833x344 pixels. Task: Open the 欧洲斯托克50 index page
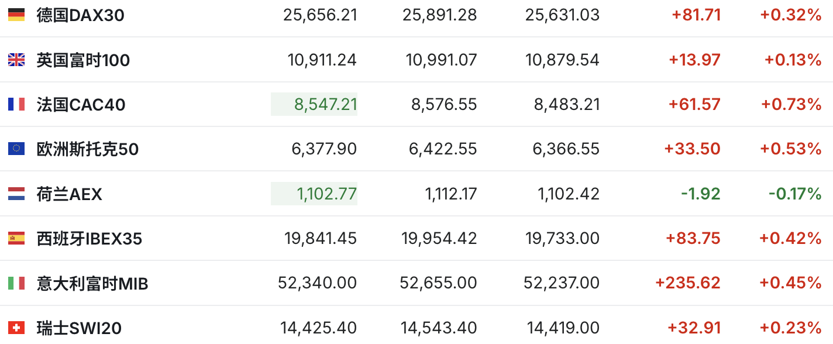pos(88,149)
